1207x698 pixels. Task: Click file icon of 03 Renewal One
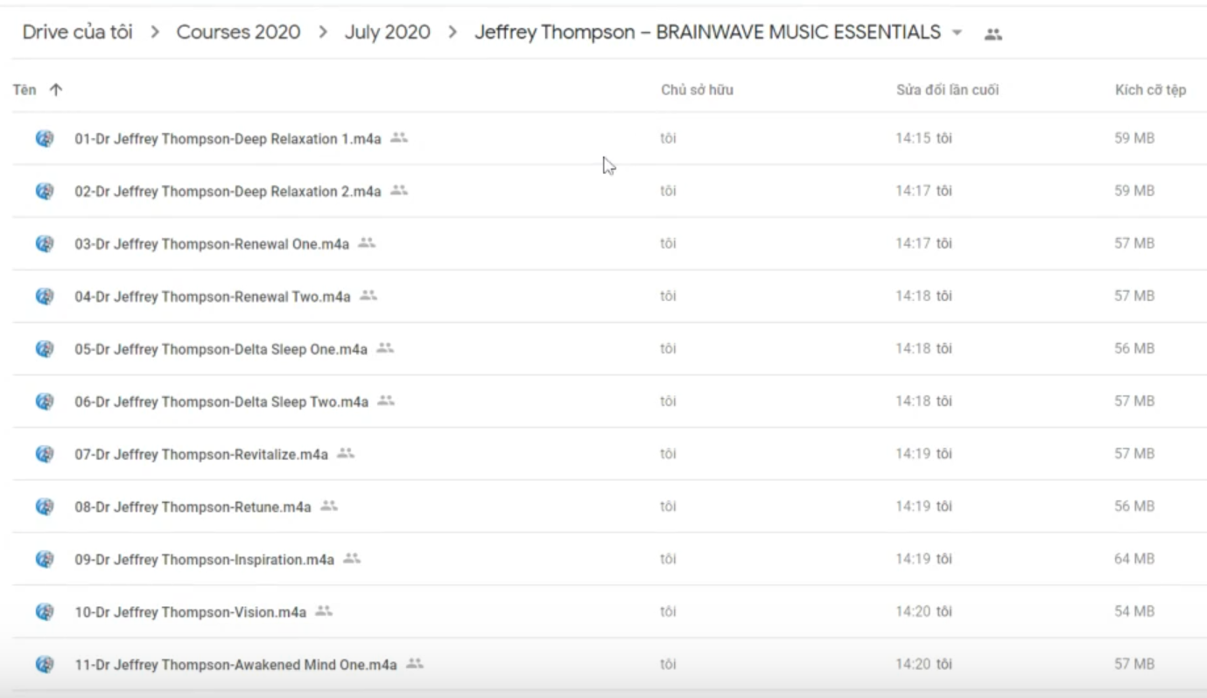45,243
